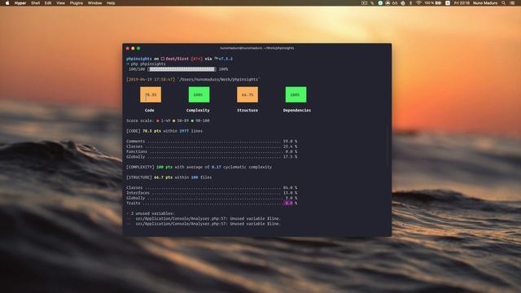Image resolution: width=521 pixels, height=293 pixels.
Task: Minimize the Hyper terminal window
Action: point(133,49)
